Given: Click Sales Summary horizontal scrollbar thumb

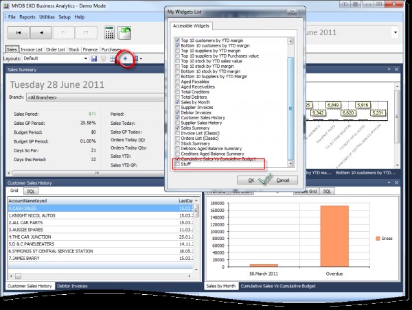Looking at the screenshot, I should (98, 174).
